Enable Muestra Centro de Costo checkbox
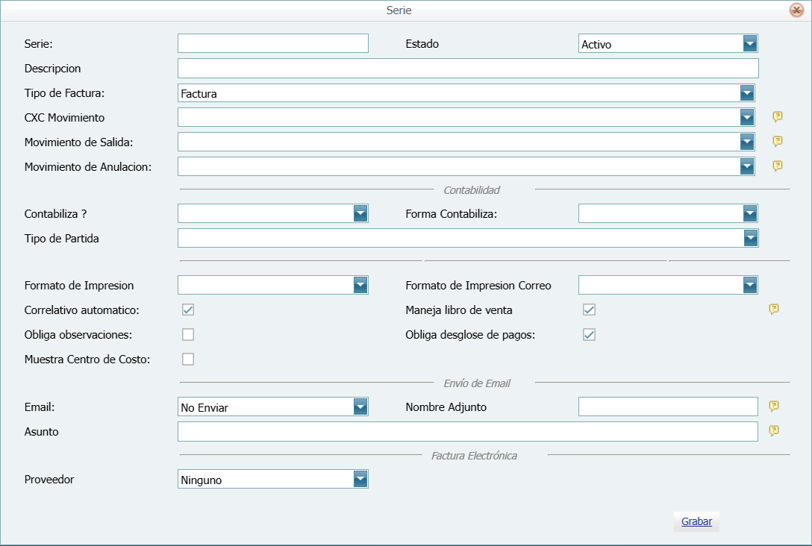 click(188, 359)
